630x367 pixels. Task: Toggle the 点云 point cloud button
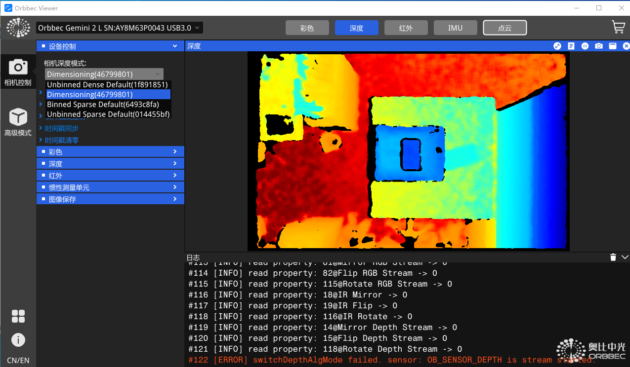(x=505, y=28)
